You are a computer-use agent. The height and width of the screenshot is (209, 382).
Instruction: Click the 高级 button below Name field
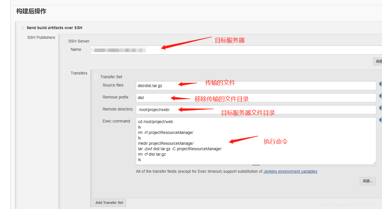pos(378,61)
